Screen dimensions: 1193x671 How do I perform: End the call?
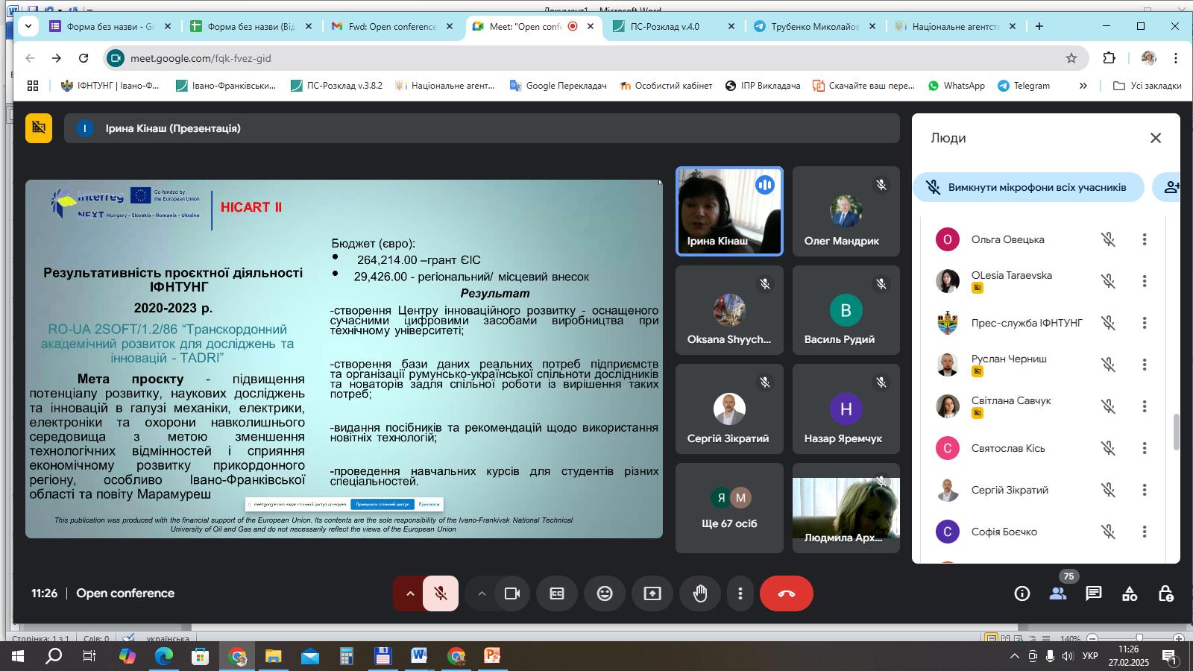point(787,593)
